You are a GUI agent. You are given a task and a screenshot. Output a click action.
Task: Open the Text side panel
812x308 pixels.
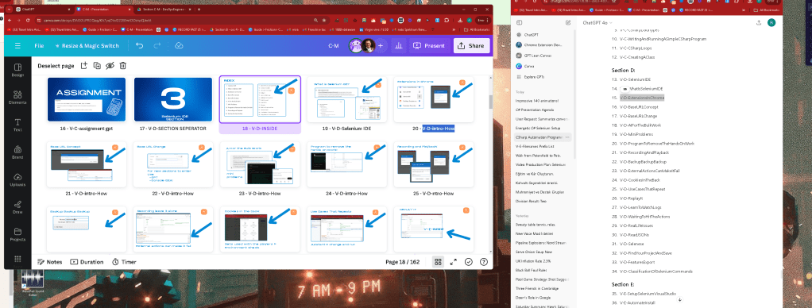tap(17, 125)
